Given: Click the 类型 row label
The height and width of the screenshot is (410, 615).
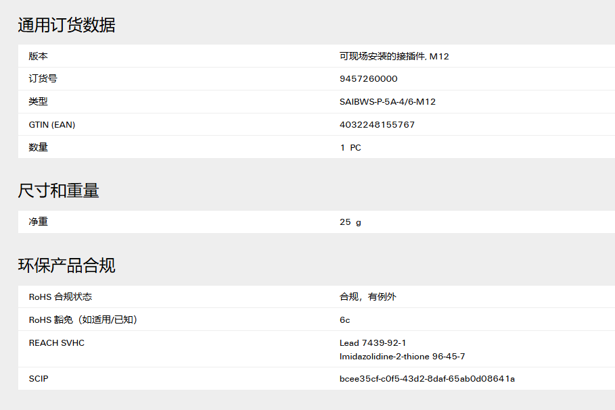Looking at the screenshot, I should 38,102.
